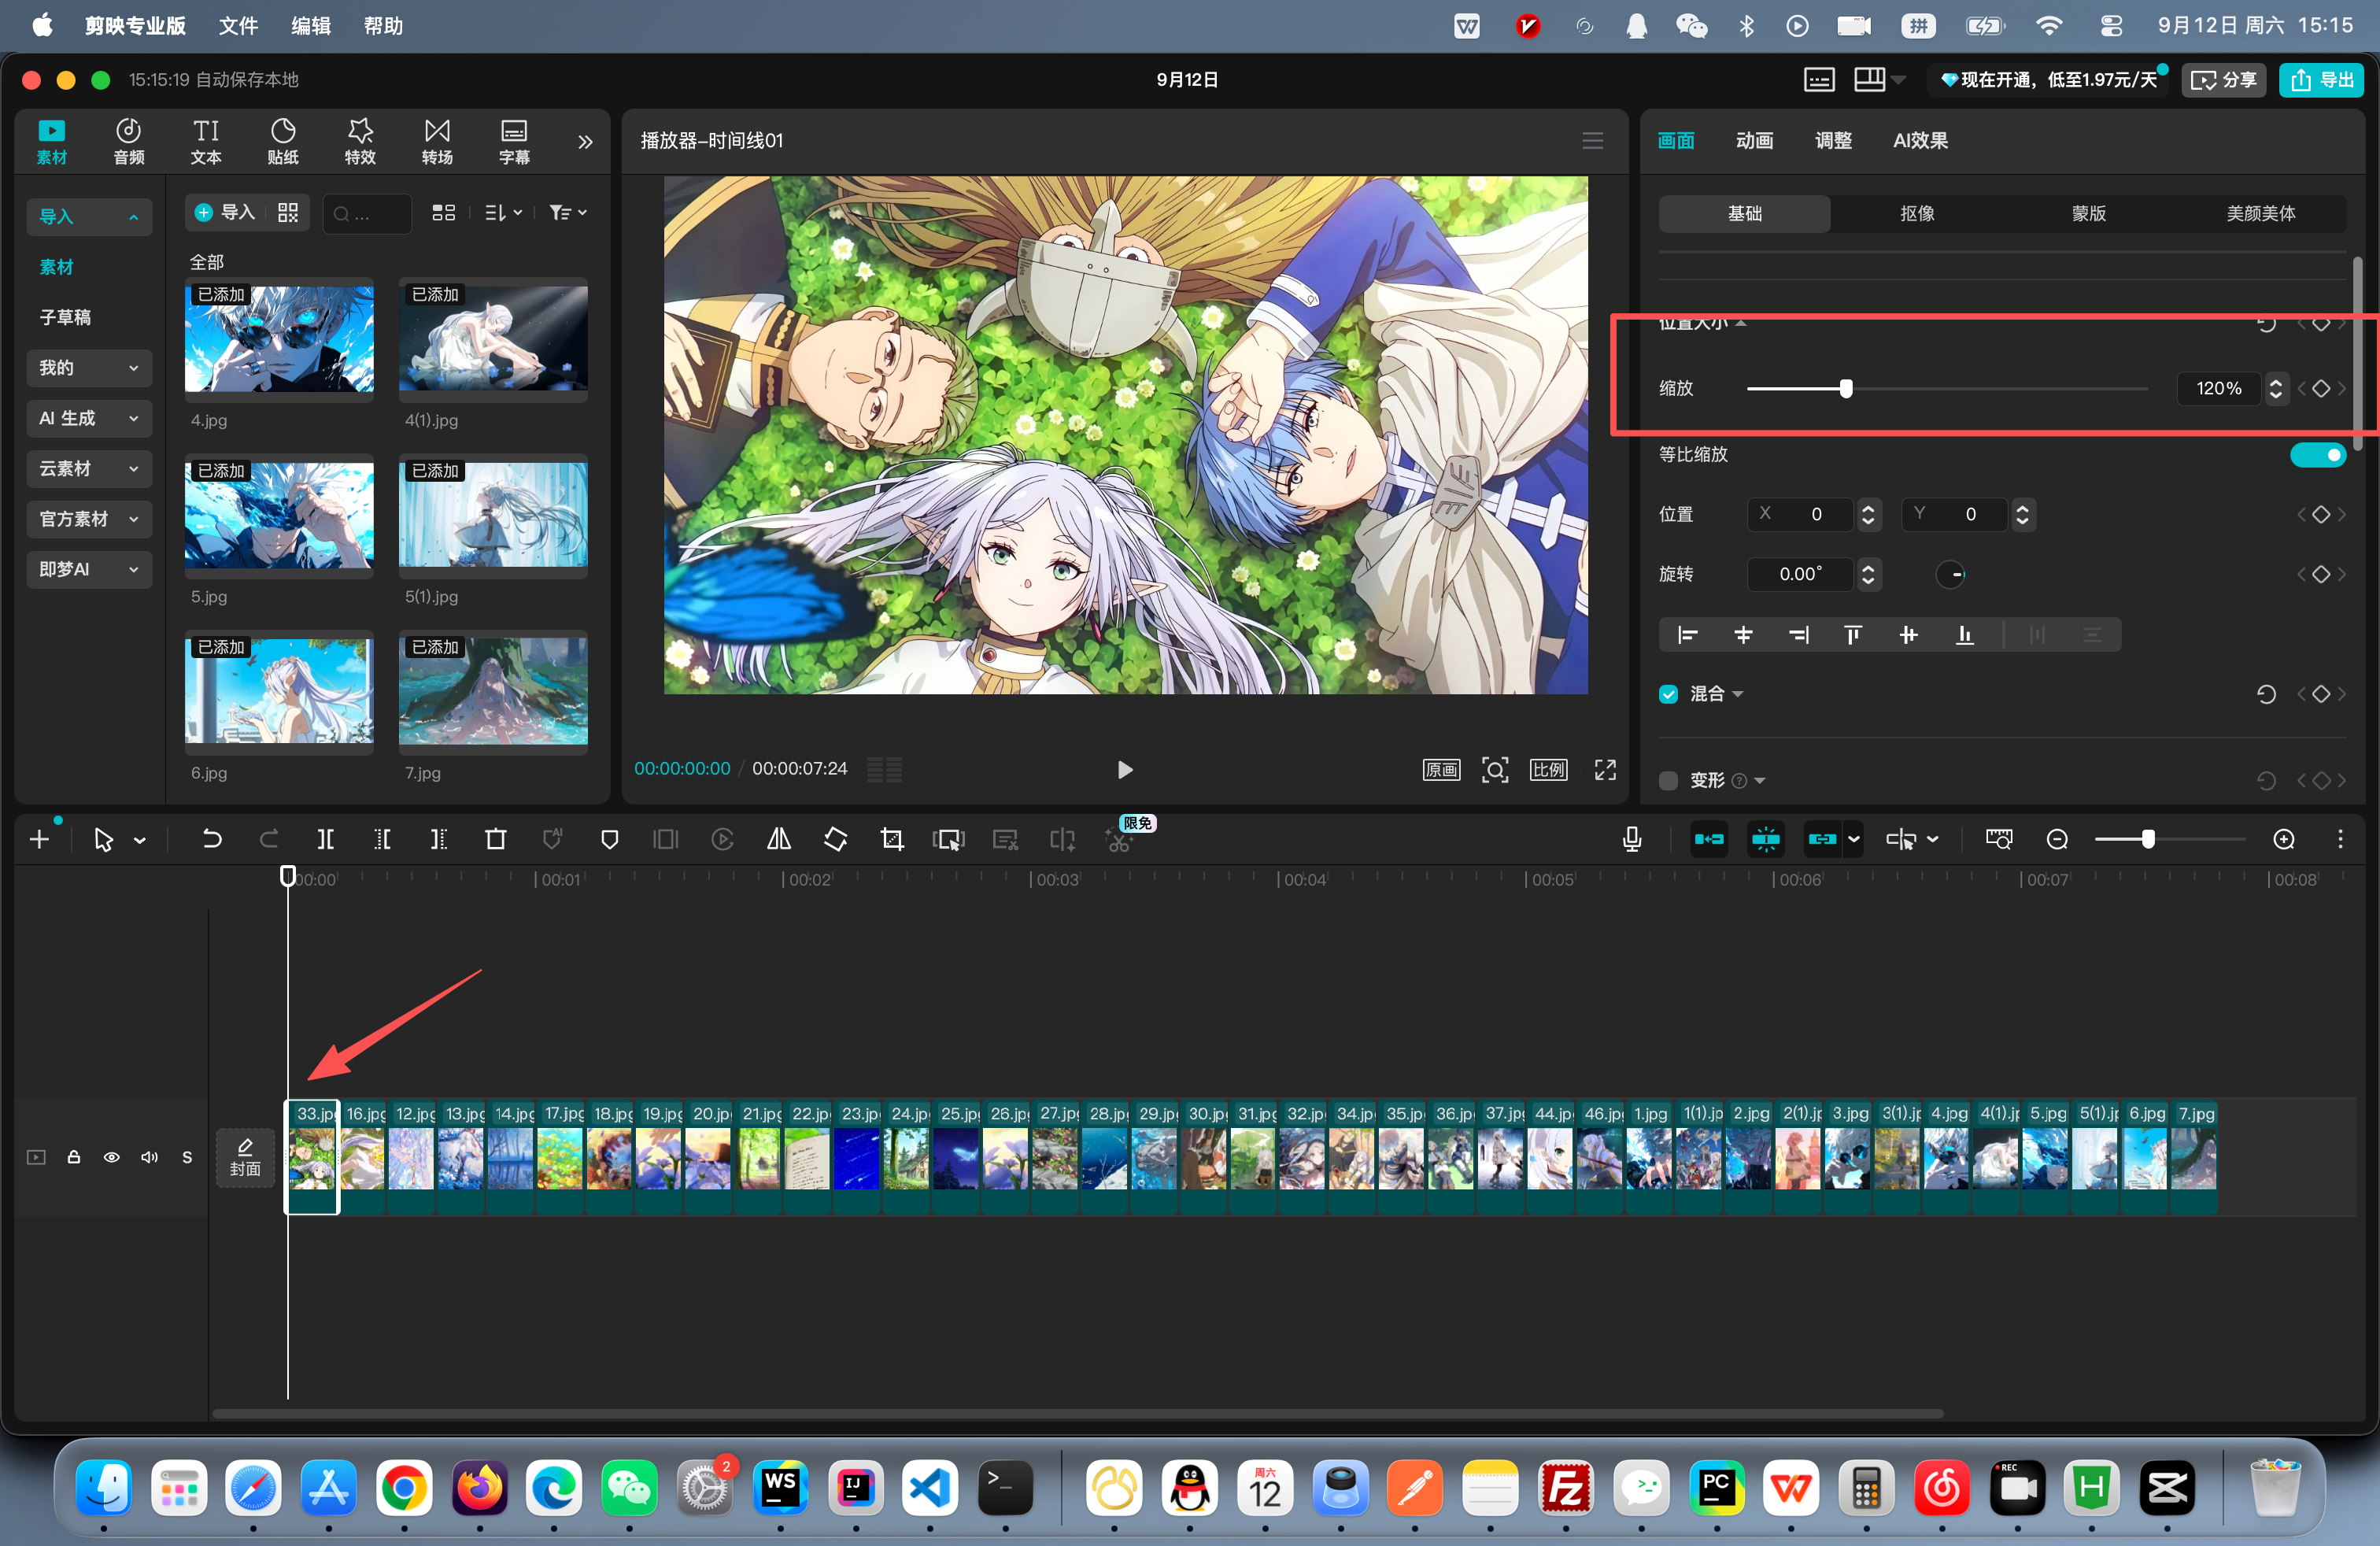Show more panel tabs with double chevron
The height and width of the screenshot is (1546, 2380).
click(x=585, y=142)
